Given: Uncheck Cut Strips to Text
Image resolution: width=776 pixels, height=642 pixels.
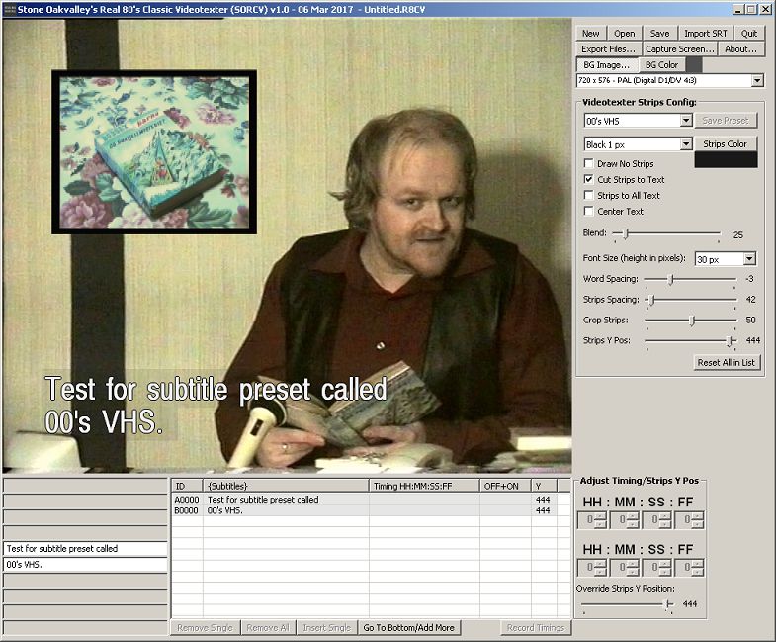Looking at the screenshot, I should click(589, 180).
